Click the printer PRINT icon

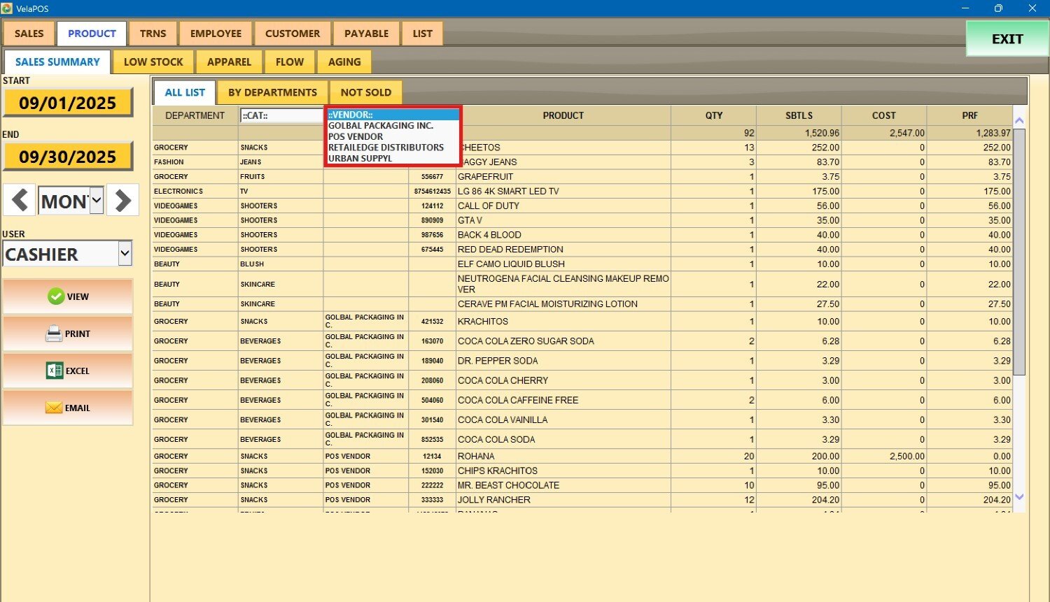pyautogui.click(x=54, y=334)
